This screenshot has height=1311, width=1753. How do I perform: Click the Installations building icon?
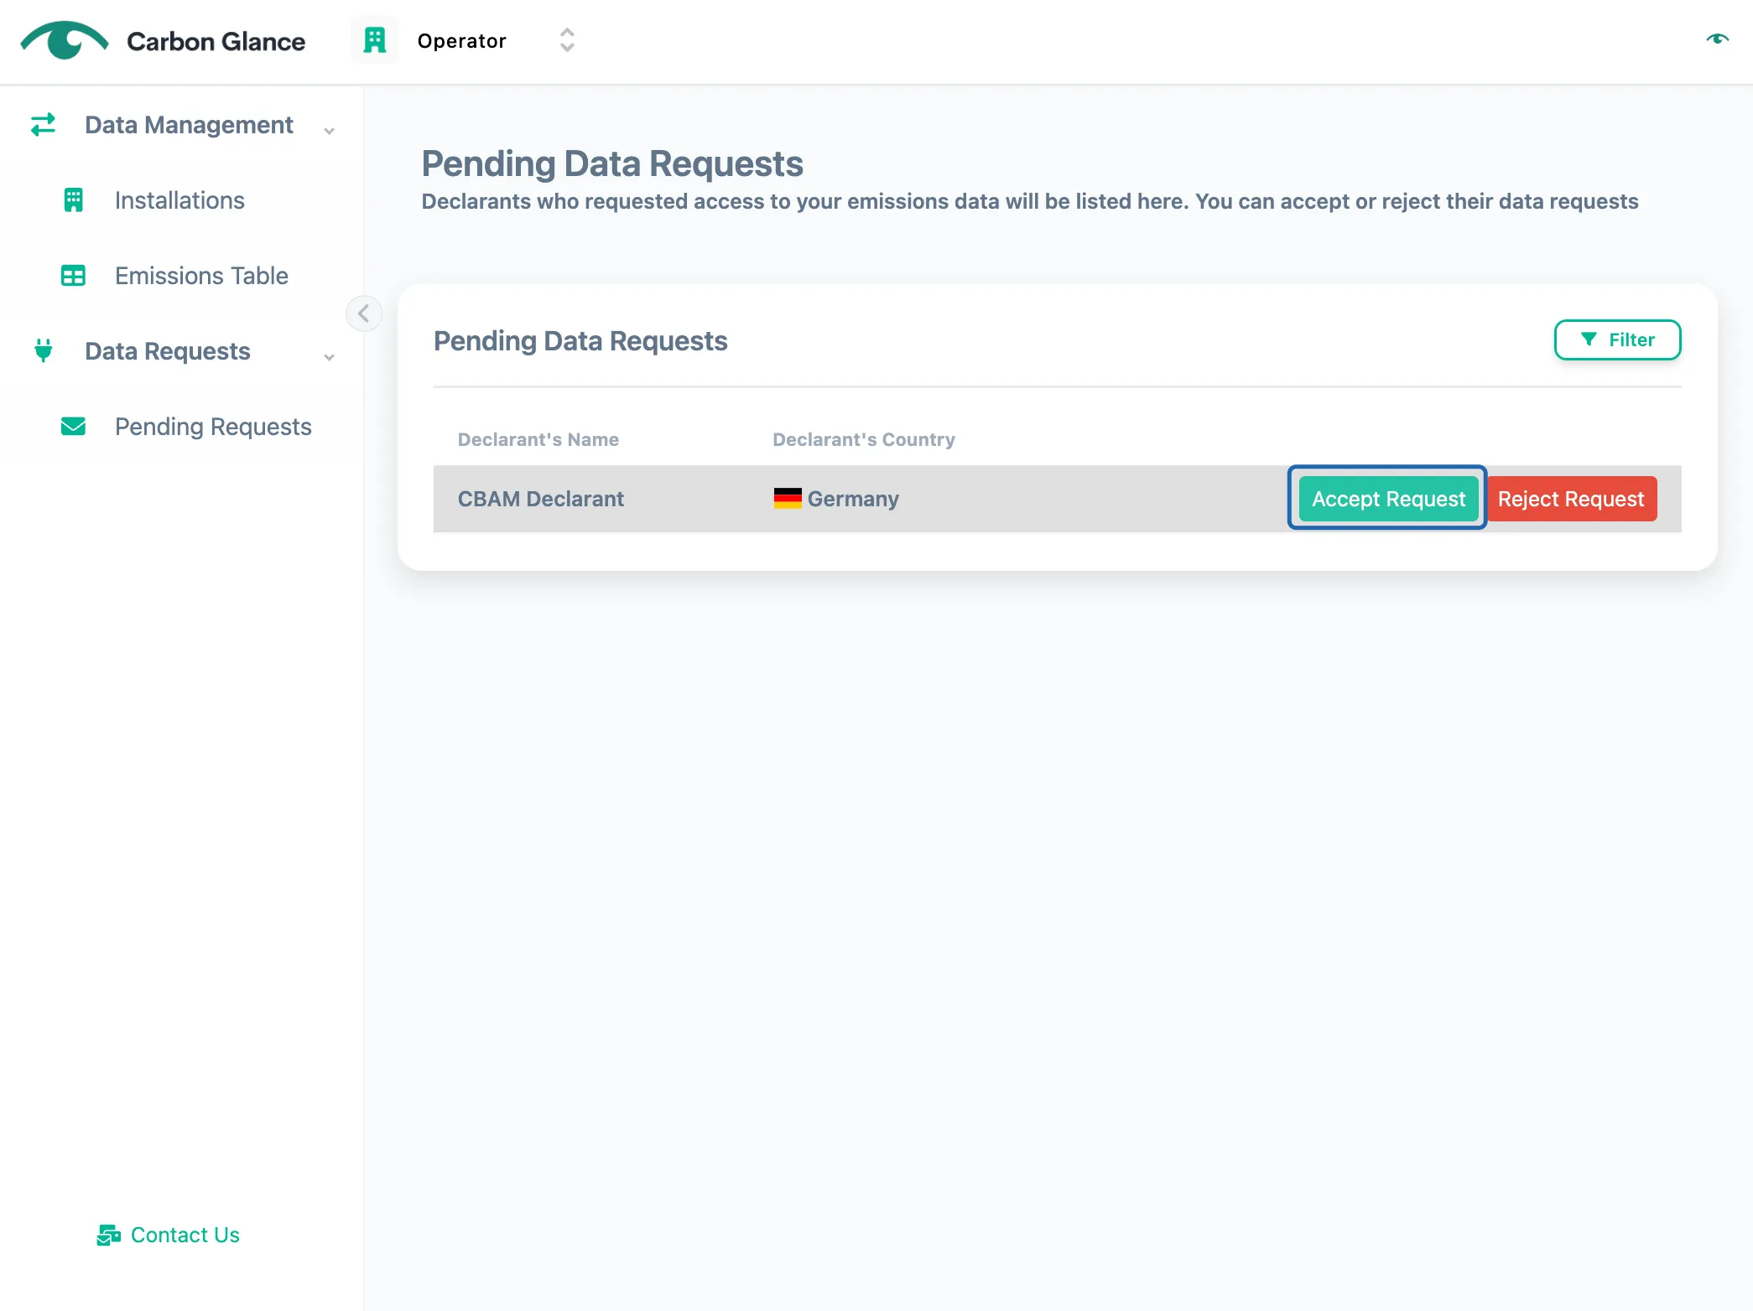pos(74,200)
